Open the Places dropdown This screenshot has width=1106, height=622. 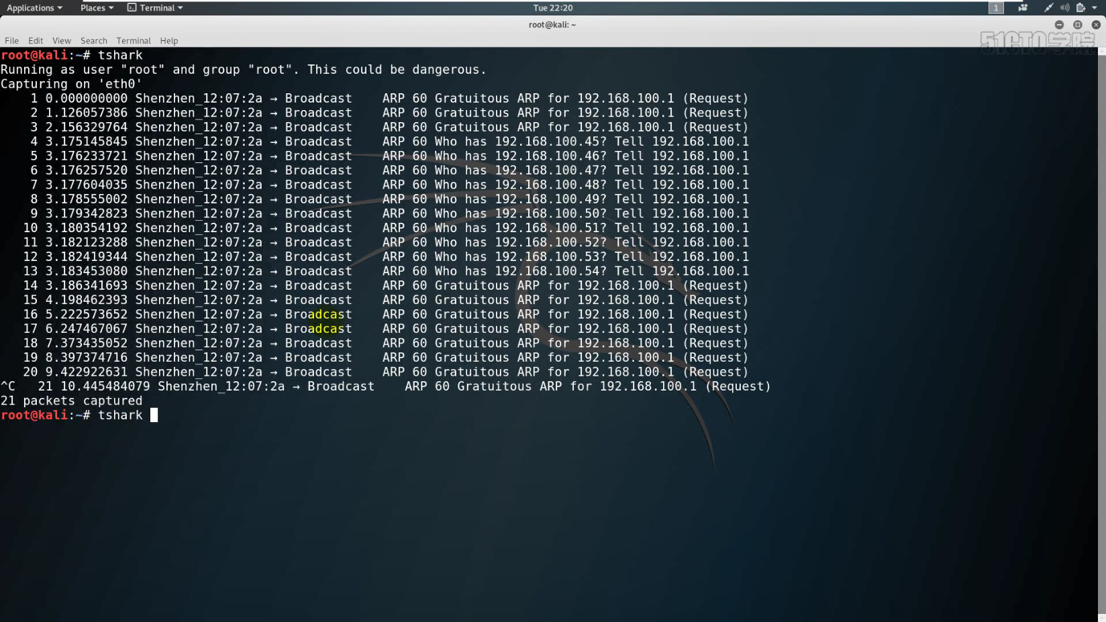coord(94,7)
